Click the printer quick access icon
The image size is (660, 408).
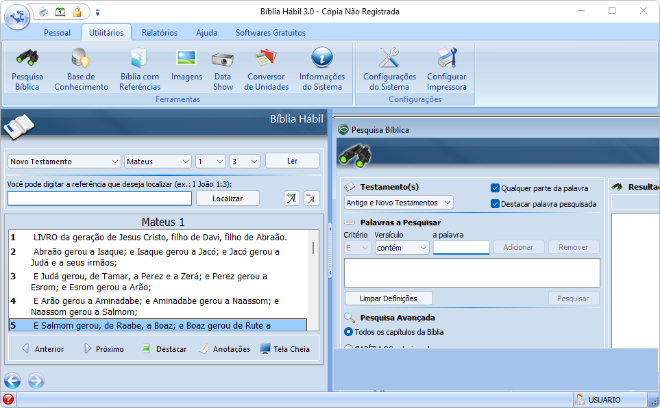44,12
